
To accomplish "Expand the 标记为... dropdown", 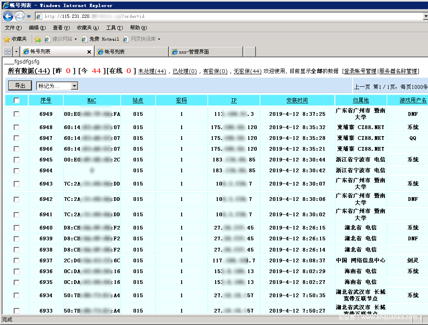I will 74,86.
